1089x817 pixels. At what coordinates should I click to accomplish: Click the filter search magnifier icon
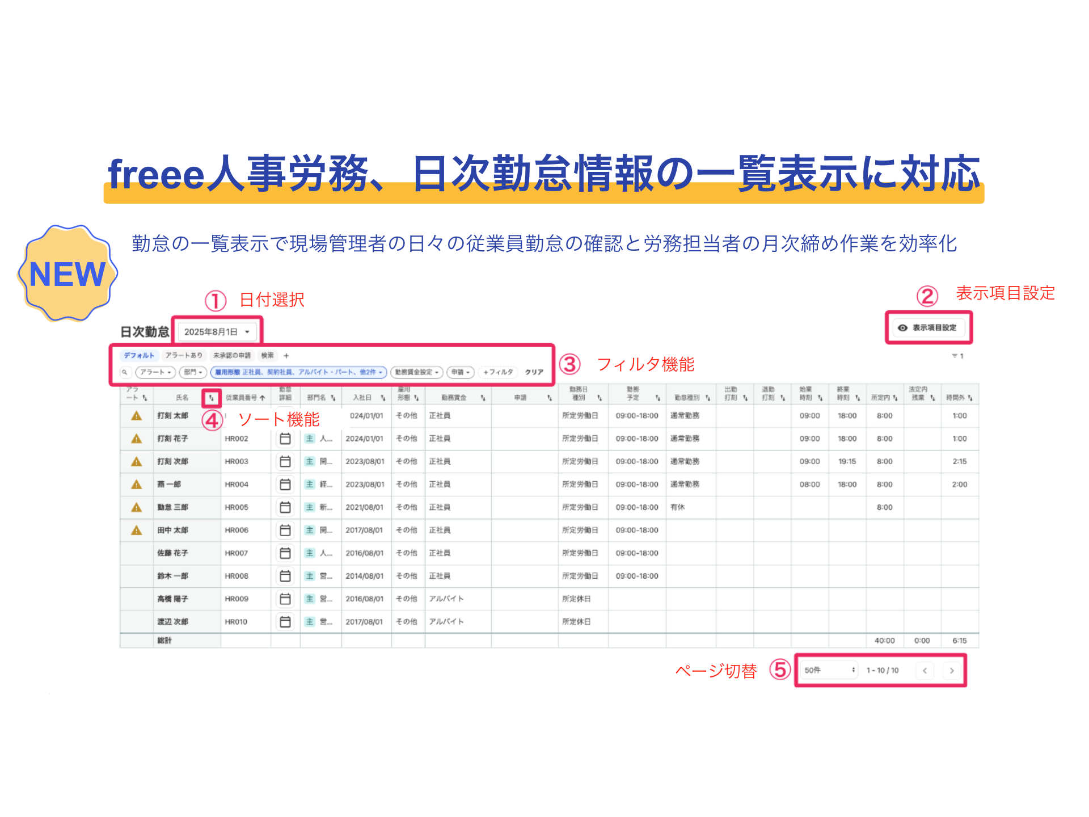coord(125,372)
